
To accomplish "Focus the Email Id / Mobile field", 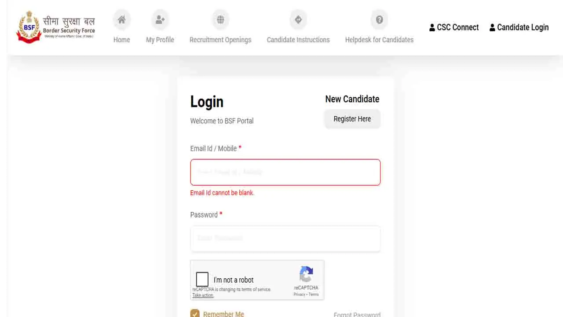I will coord(285,172).
